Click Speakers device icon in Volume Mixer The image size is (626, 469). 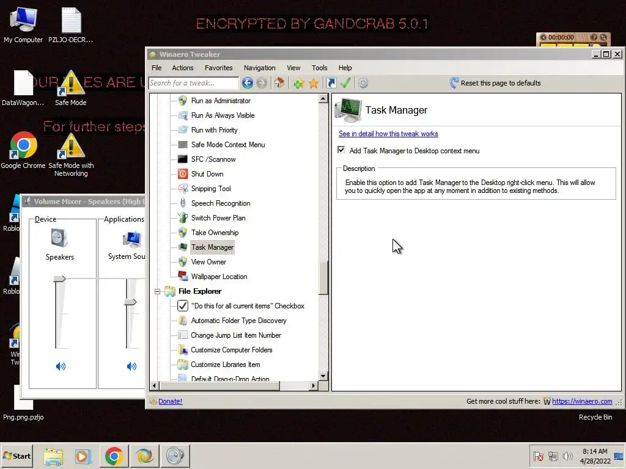coord(59,238)
